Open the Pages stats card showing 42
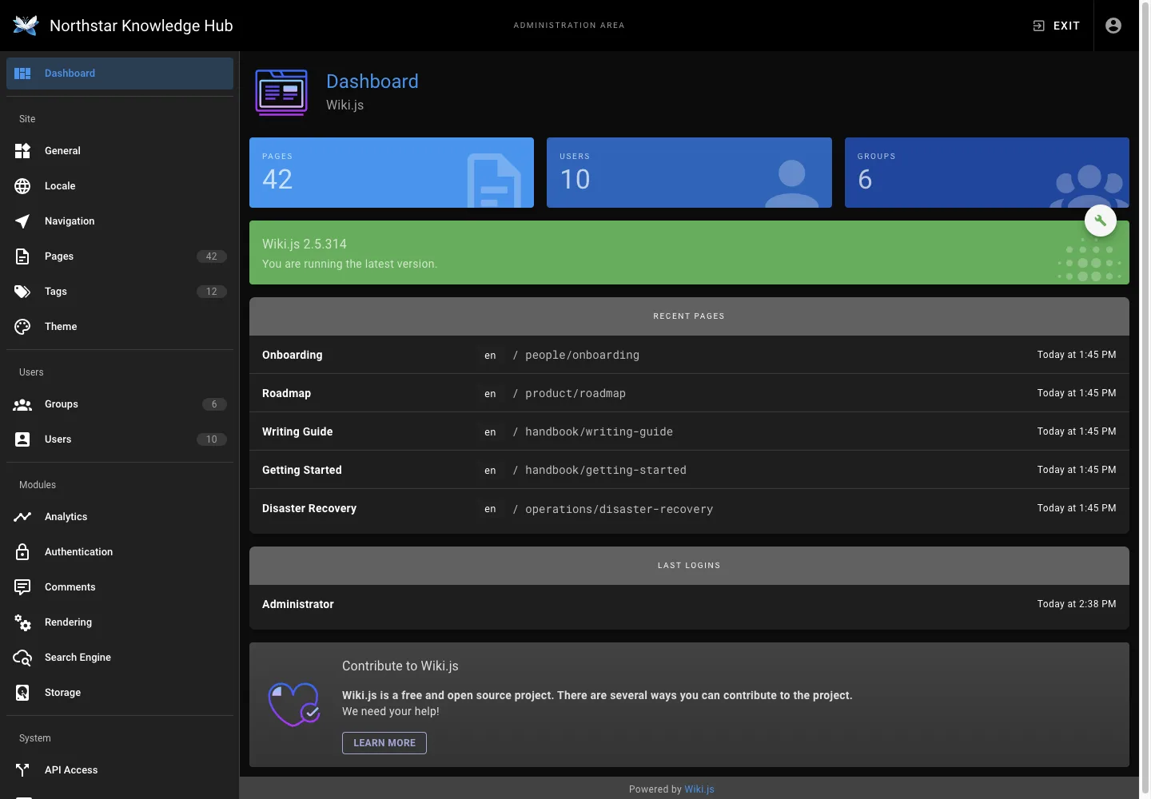The image size is (1151, 799). point(392,173)
